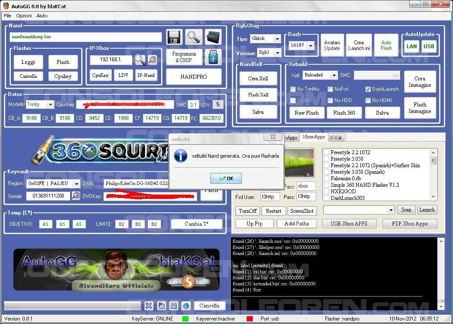Image resolution: width=453 pixels, height=324 pixels.
Task: Click the Cambia Tª button
Action: tap(196, 224)
